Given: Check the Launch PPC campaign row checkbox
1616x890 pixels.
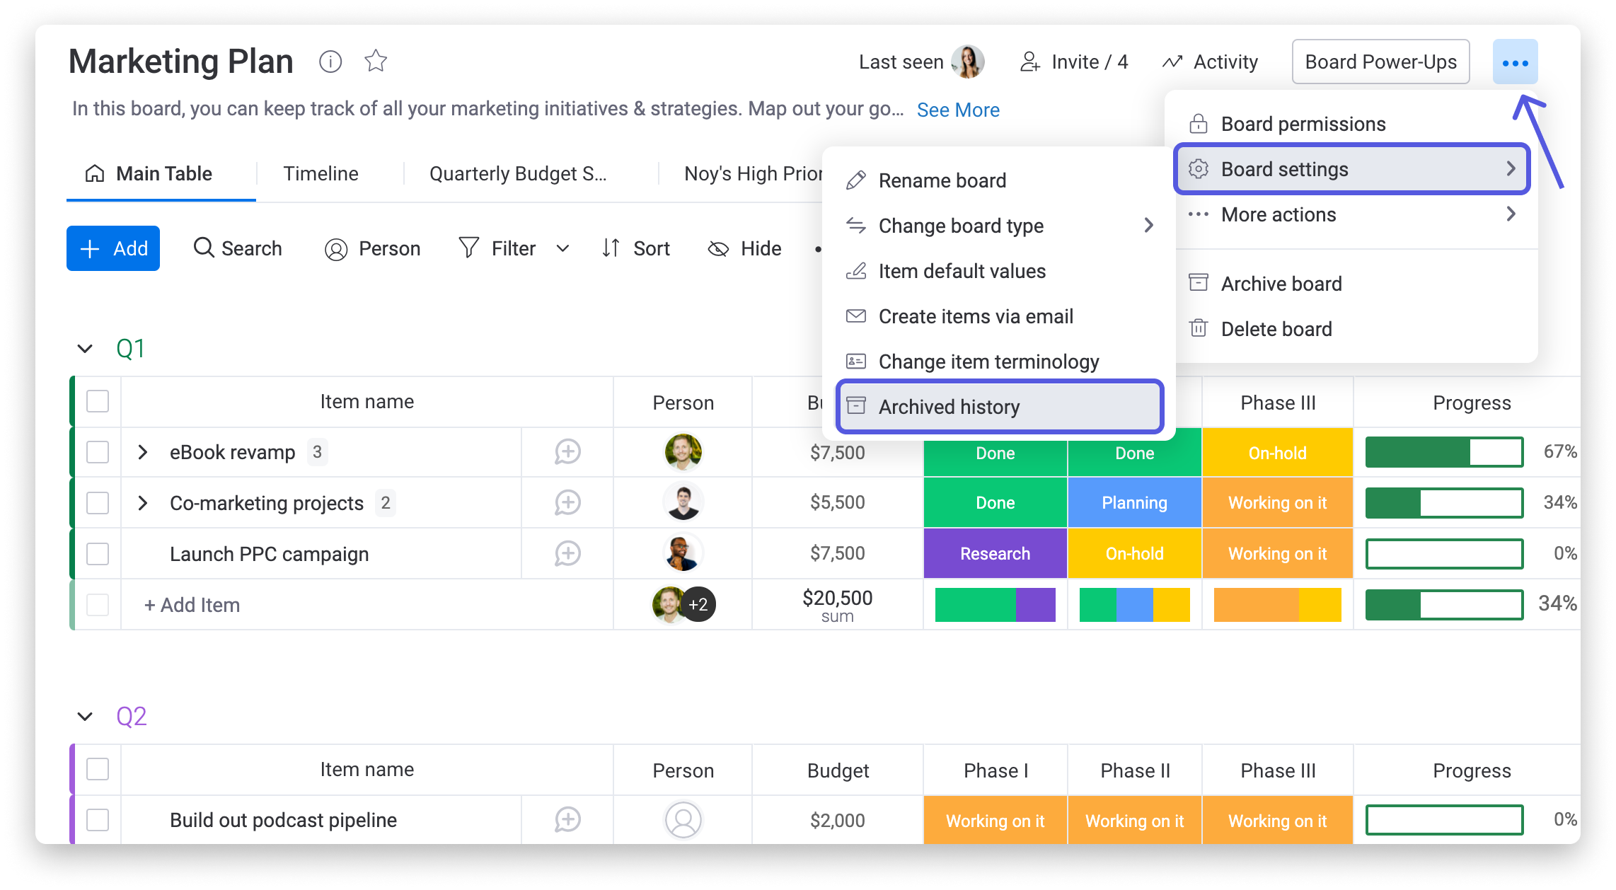Looking at the screenshot, I should coord(98,554).
